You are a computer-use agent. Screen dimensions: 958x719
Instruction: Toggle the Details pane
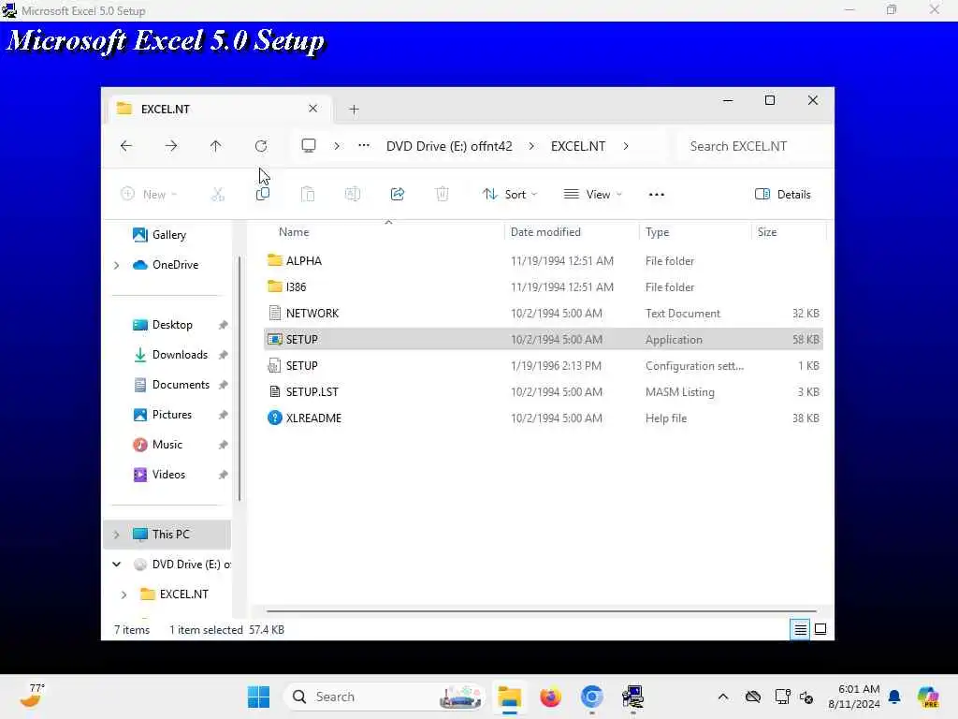click(x=783, y=195)
